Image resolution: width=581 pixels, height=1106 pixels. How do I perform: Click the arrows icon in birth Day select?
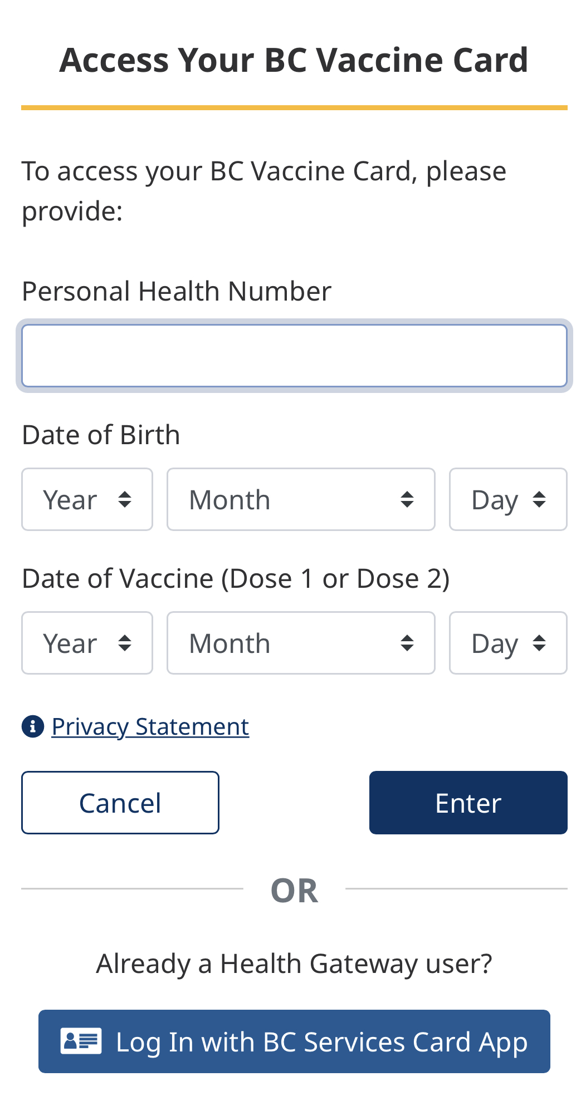(x=539, y=499)
